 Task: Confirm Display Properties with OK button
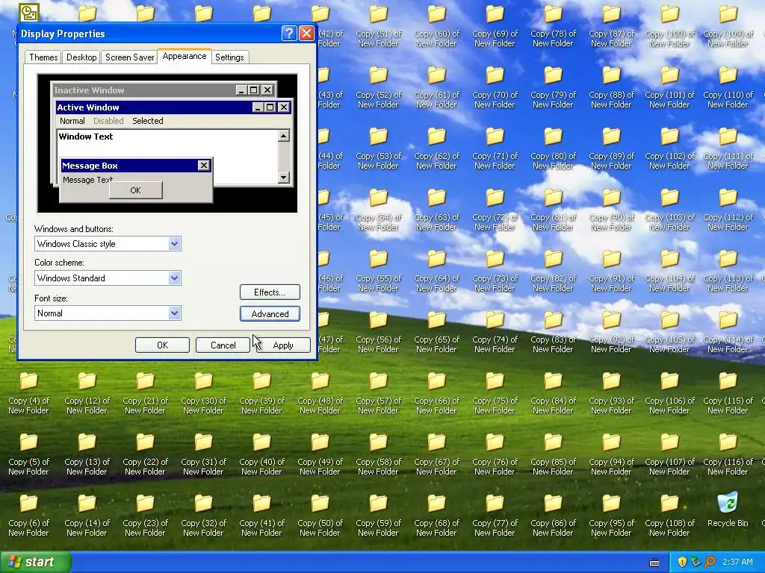pos(162,345)
